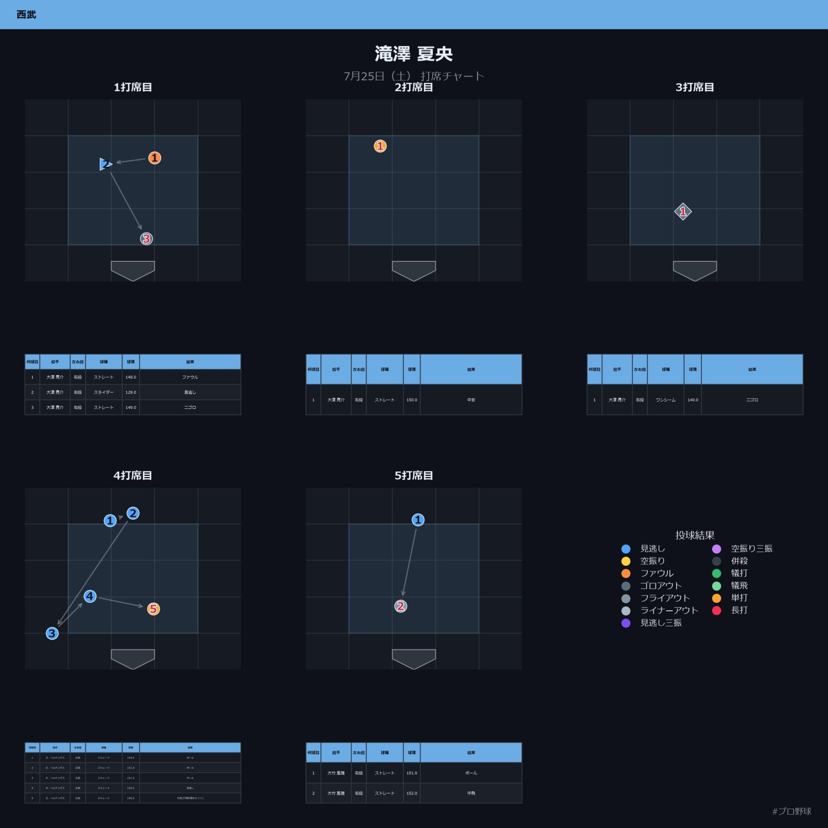This screenshot has height=828, width=828.
Task: Click 結果 header in 2打席目 table
Action: [x=471, y=369]
